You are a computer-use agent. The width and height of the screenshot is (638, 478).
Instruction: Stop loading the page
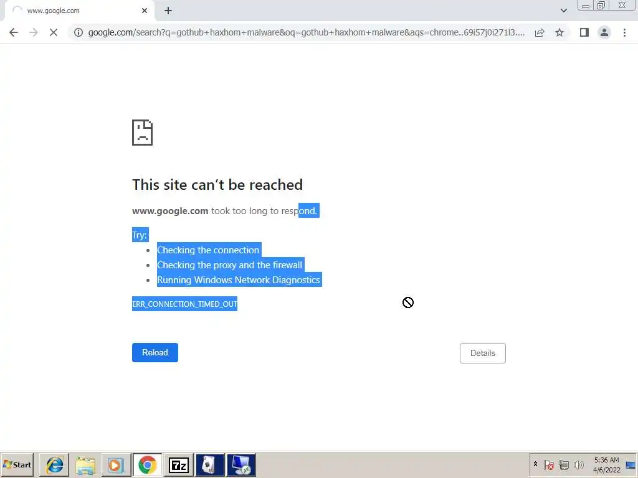54,32
